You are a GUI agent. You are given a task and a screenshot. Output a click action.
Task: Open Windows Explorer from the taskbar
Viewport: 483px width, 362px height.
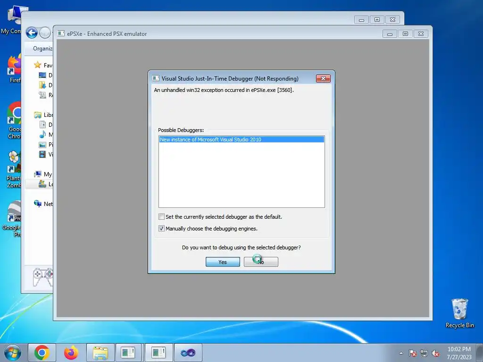pyautogui.click(x=100, y=353)
